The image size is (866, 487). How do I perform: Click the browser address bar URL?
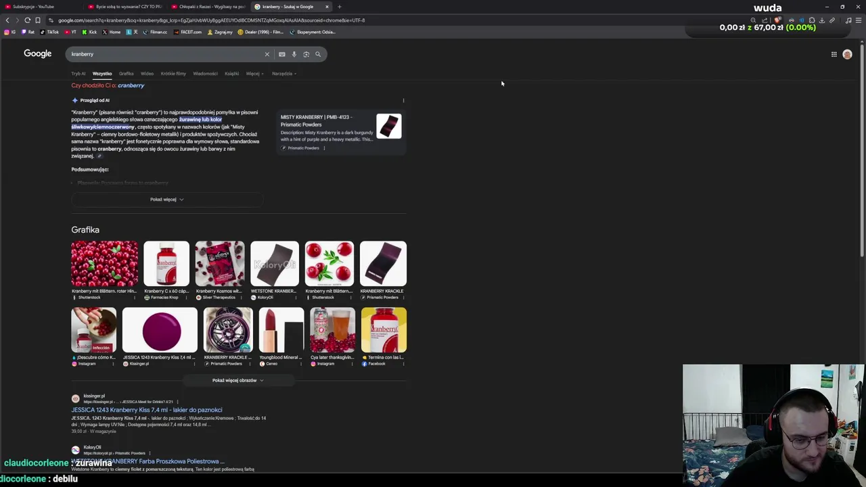click(211, 20)
